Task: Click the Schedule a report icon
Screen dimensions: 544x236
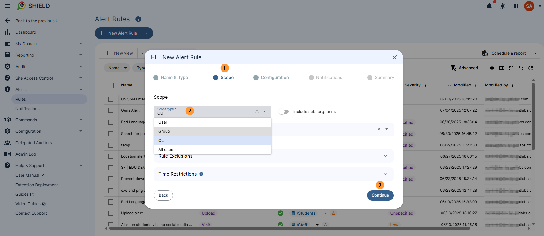Action: (485, 53)
